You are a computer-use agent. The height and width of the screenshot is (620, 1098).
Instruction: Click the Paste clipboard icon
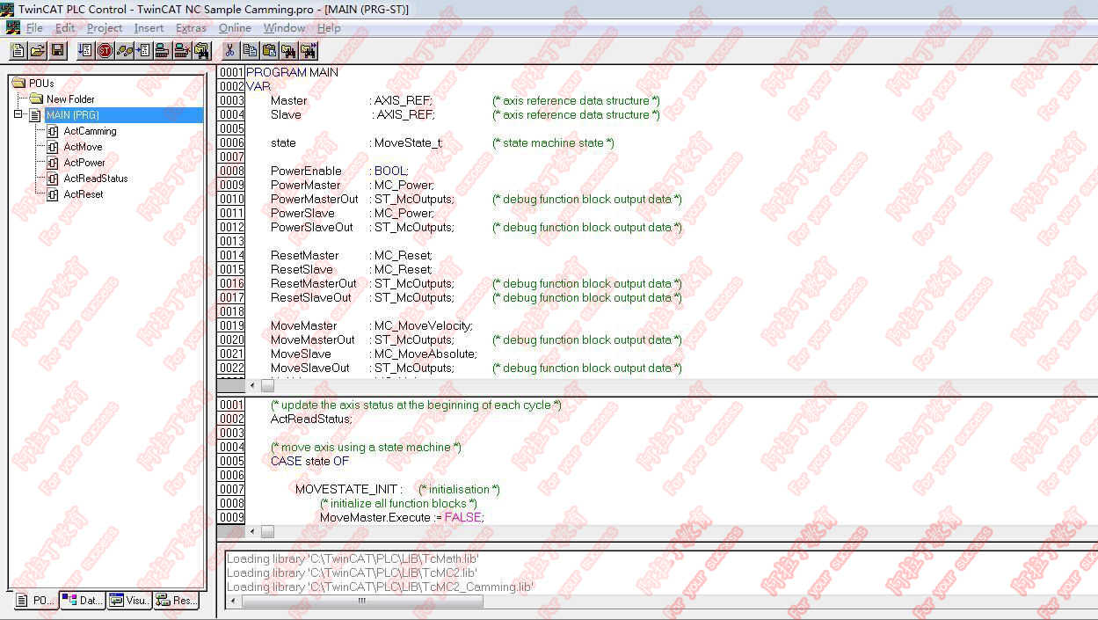coord(269,50)
